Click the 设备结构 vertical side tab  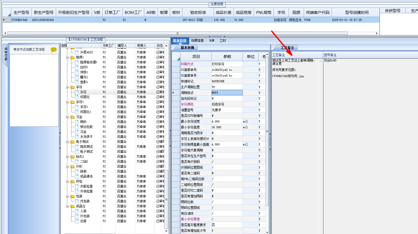point(5,55)
